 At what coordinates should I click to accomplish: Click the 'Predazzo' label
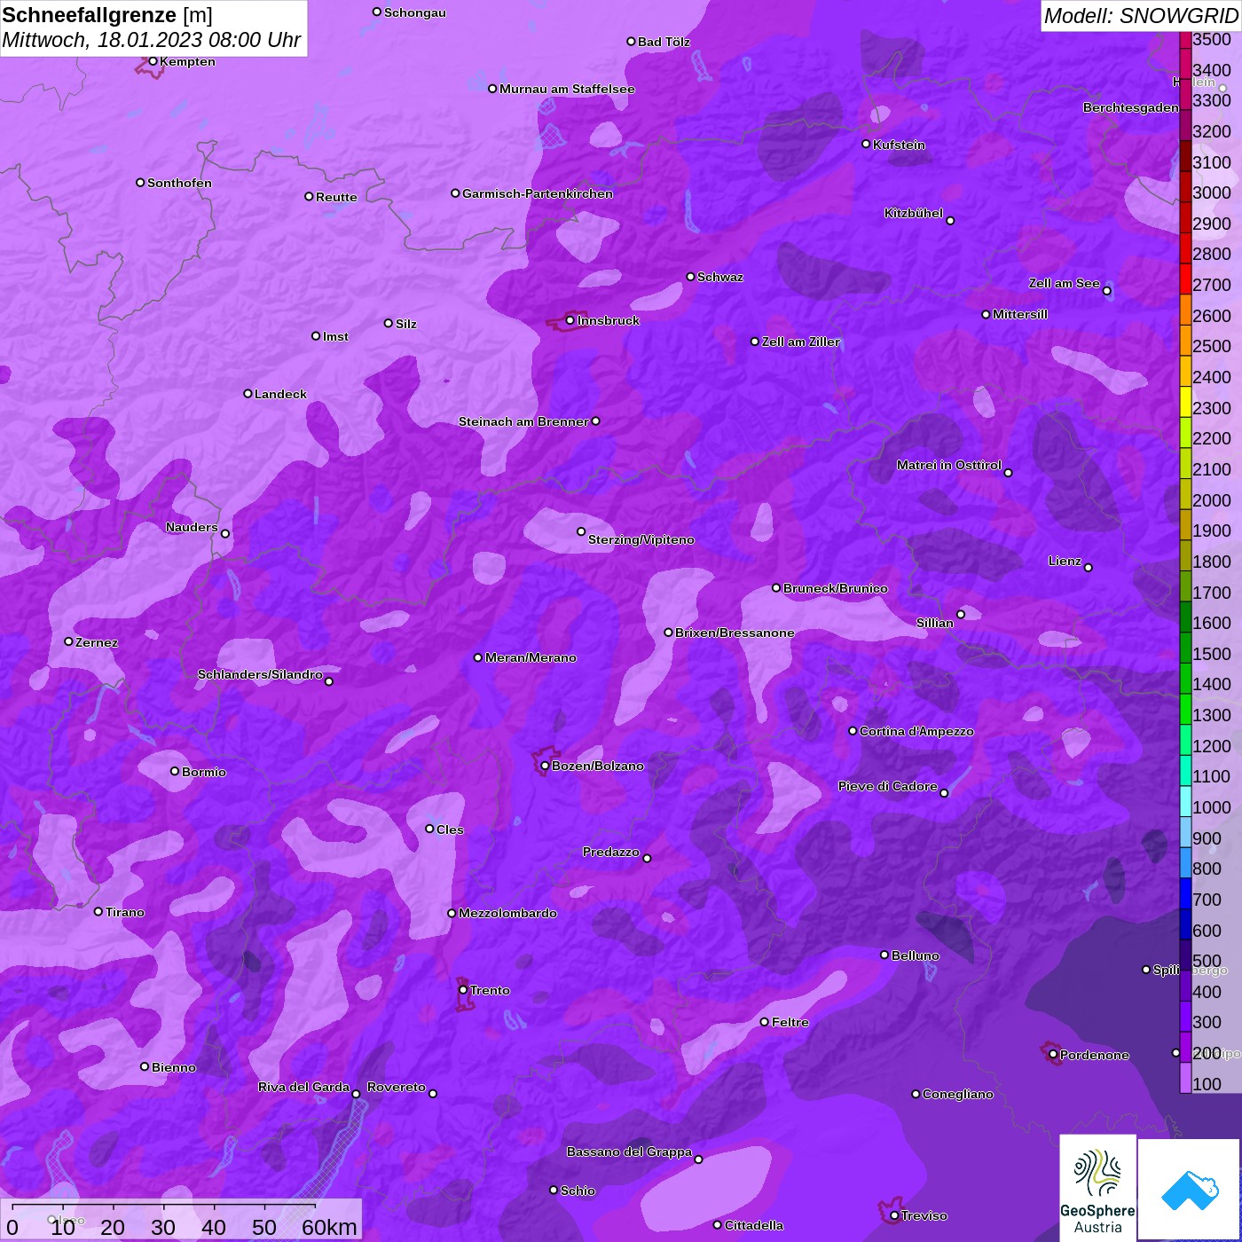pos(611,852)
